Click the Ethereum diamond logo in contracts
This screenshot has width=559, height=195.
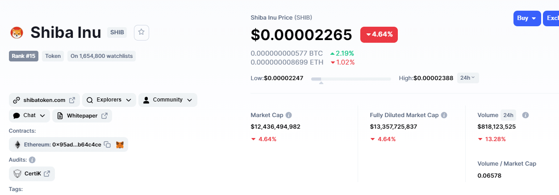pos(17,145)
